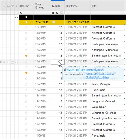The width and height of the screenshot is (126, 139).
Task: Click the Attachments paperclip icon in the column header
Action: [5, 6]
